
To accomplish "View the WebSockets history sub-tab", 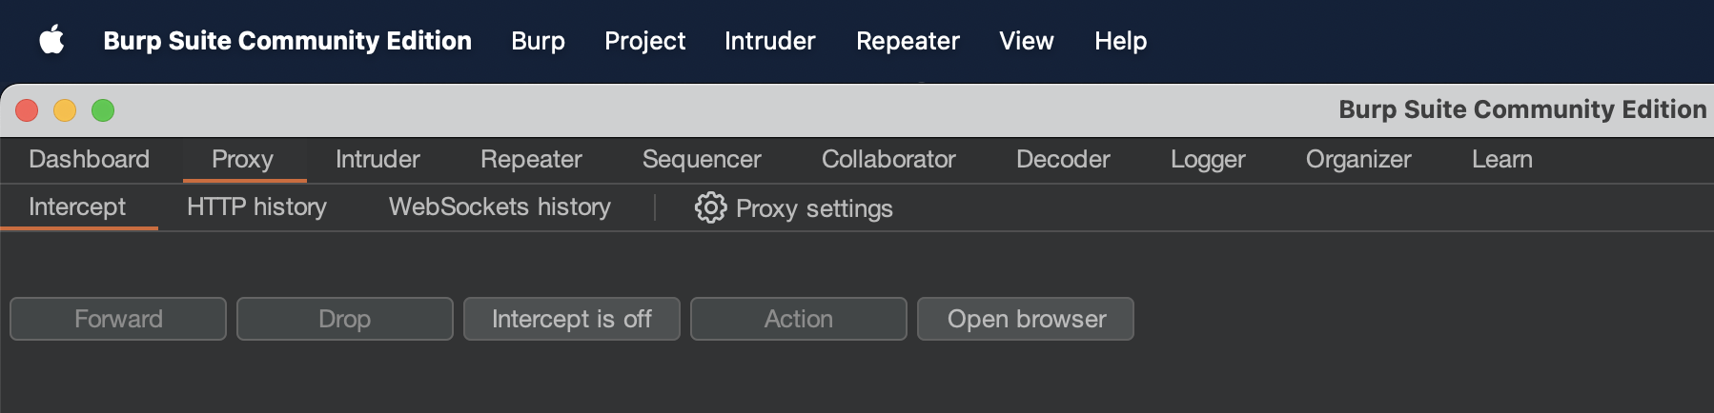I will coord(500,206).
